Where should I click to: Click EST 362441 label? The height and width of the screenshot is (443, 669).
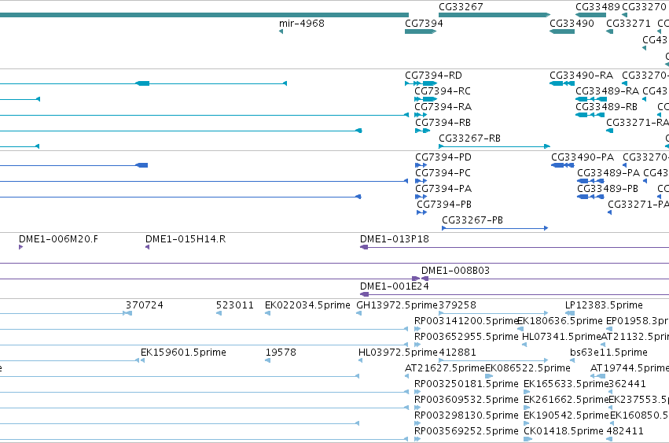point(627,384)
